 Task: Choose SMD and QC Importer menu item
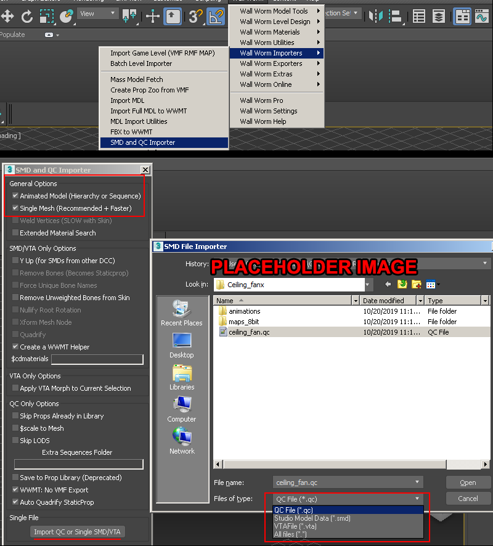point(164,142)
